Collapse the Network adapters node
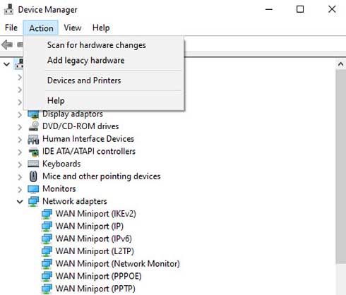The height and width of the screenshot is (295, 346). [20, 201]
